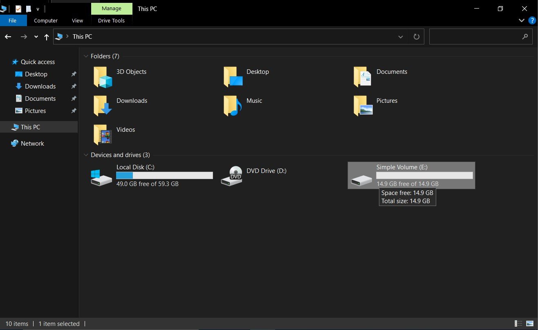The width and height of the screenshot is (538, 330).
Task: Select Network label in navigation pane
Action: pos(32,144)
